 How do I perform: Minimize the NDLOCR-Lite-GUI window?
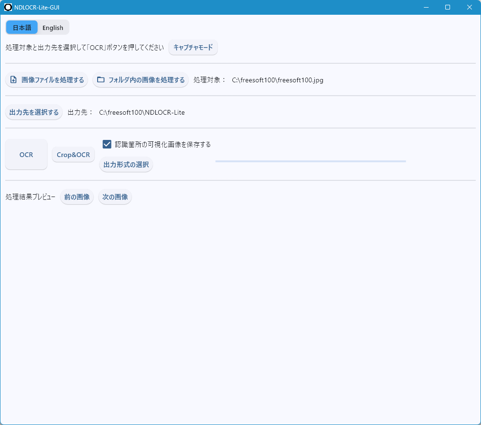point(425,7)
